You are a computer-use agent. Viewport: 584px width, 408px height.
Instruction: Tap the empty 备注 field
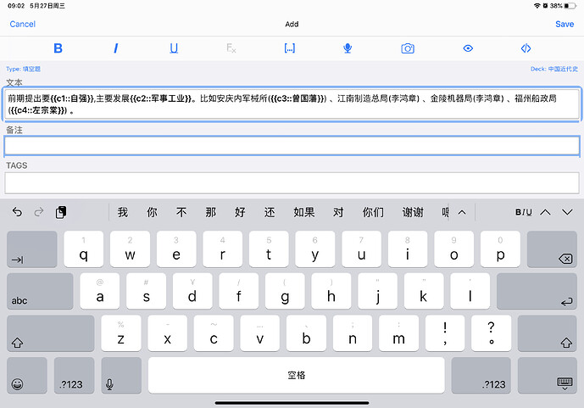tap(292, 146)
